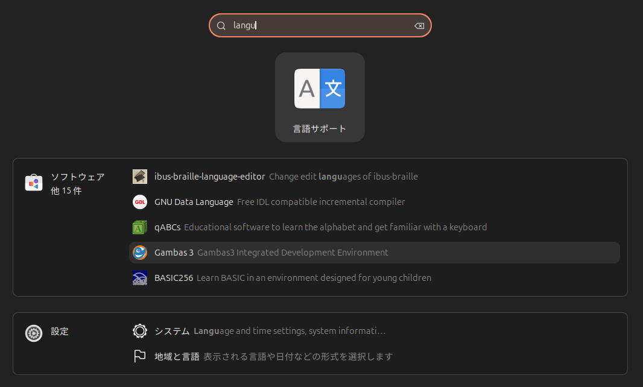Open the GNU Data Language search result
Viewport: 643px width, 387px height.
pyautogui.click(x=277, y=202)
